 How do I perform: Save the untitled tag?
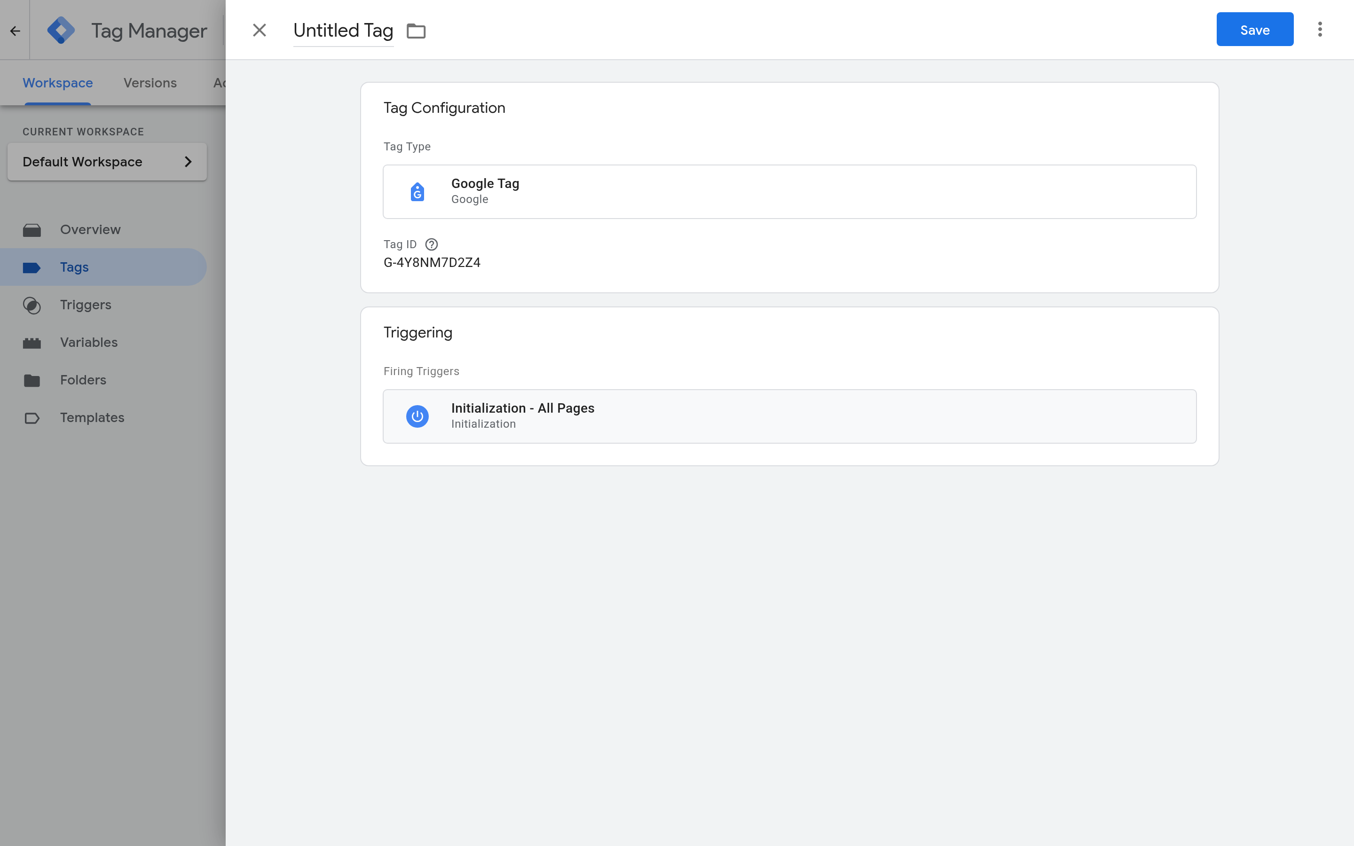[1254, 30]
